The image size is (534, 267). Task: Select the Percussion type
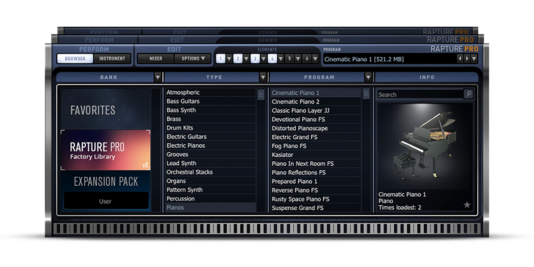(210, 199)
